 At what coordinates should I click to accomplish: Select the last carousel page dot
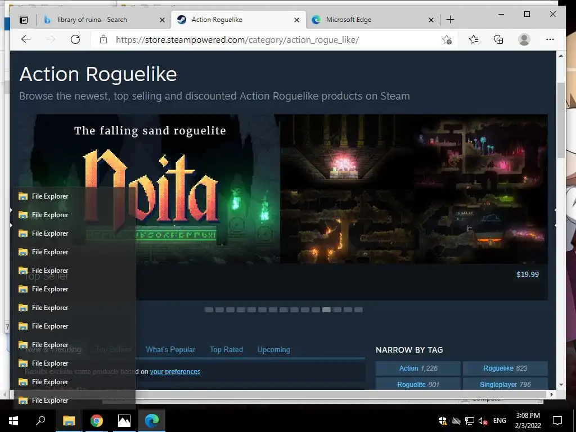(x=358, y=310)
